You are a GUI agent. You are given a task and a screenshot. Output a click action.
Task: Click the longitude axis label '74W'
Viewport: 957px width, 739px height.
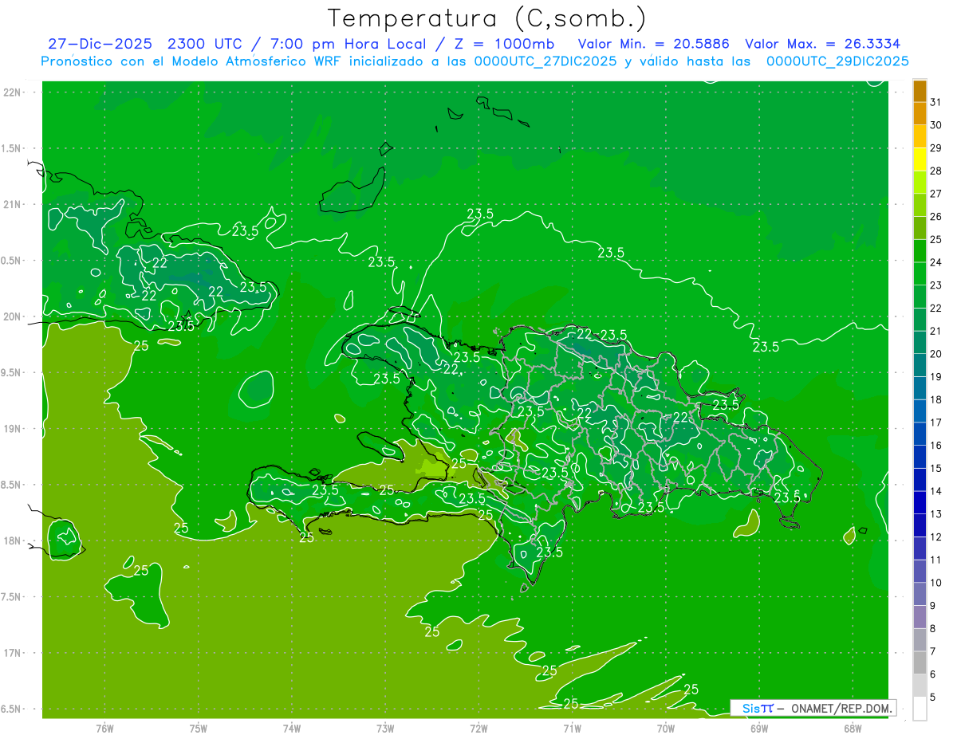(291, 728)
